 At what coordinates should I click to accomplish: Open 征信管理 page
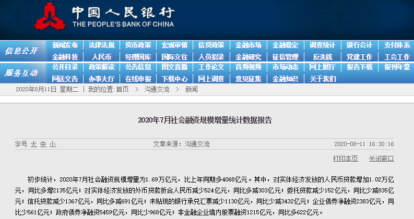coord(286,57)
